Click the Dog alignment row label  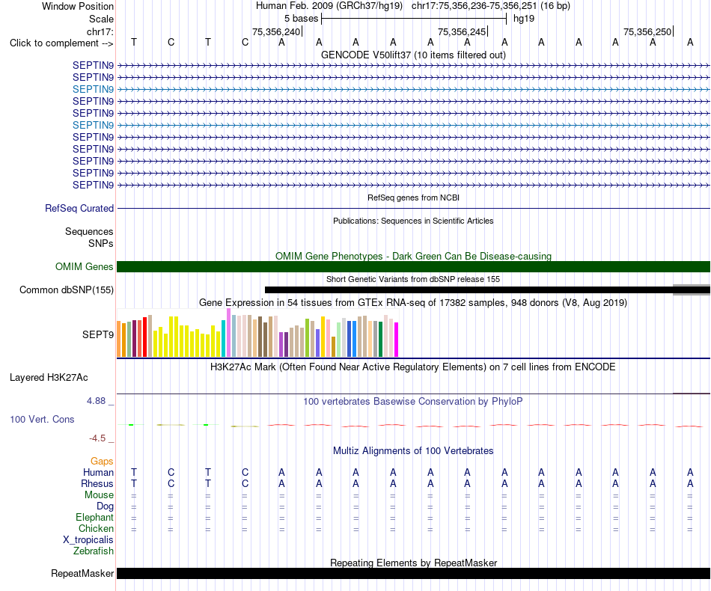pyautogui.click(x=105, y=506)
